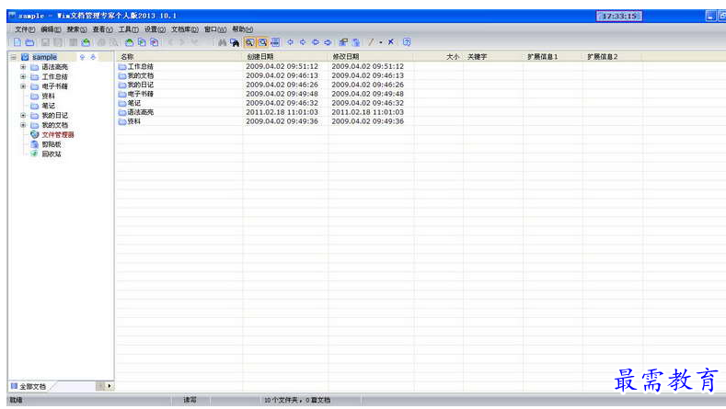Click the blue X delete toolbar icon
The image size is (726, 409).
click(391, 42)
